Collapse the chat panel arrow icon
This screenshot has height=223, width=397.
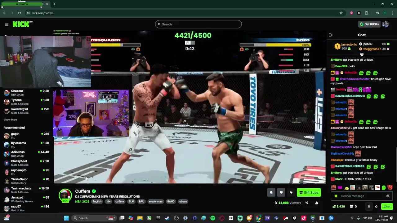coord(331,35)
